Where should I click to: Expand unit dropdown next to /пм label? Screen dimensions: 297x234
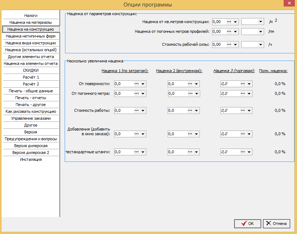pos(261,32)
